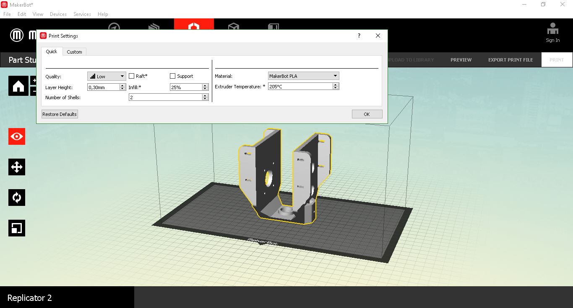This screenshot has height=308, width=573.
Task: Select the Scale tool icon
Action: pyautogui.click(x=17, y=228)
